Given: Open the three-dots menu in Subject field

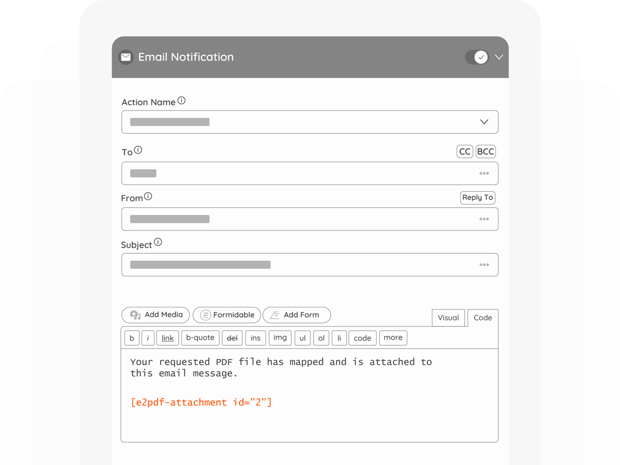Looking at the screenshot, I should (x=484, y=265).
